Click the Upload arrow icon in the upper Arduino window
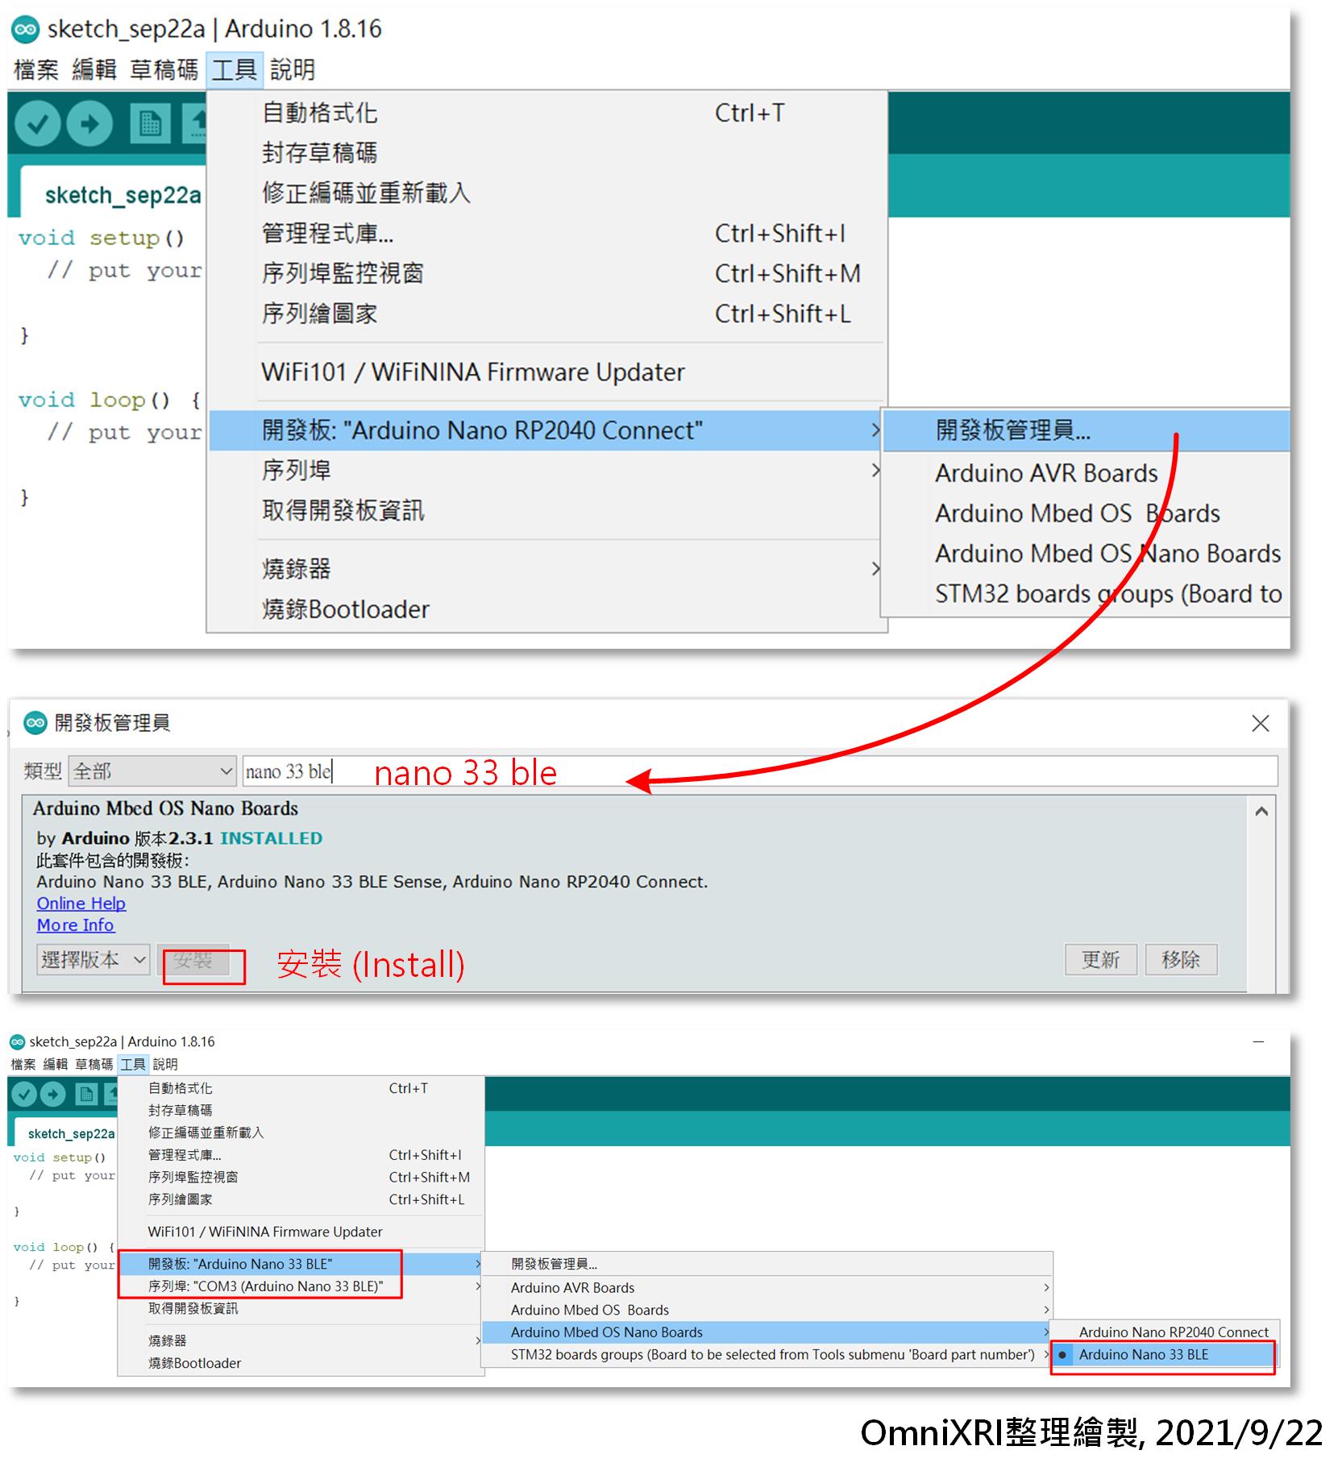This screenshot has width=1342, height=1471. click(89, 124)
